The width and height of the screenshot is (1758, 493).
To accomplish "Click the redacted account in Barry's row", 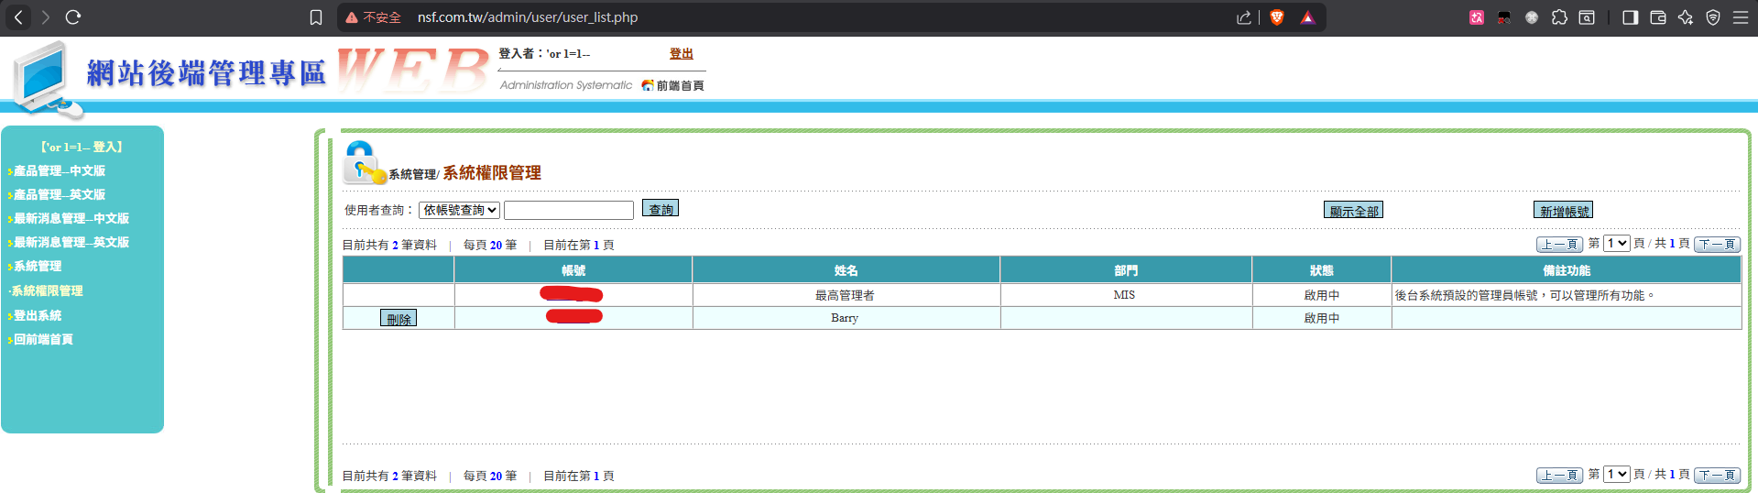I will tap(574, 316).
